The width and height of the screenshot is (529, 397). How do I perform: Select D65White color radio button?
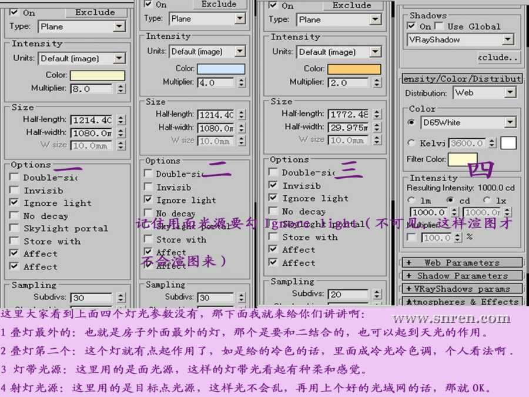[411, 122]
